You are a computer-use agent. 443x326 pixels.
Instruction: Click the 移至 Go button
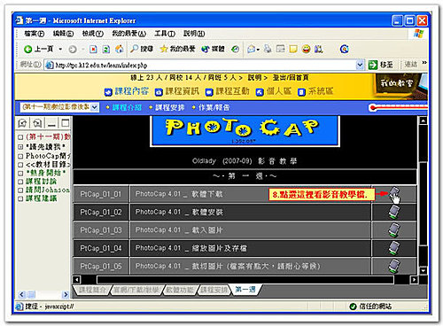pos(381,65)
